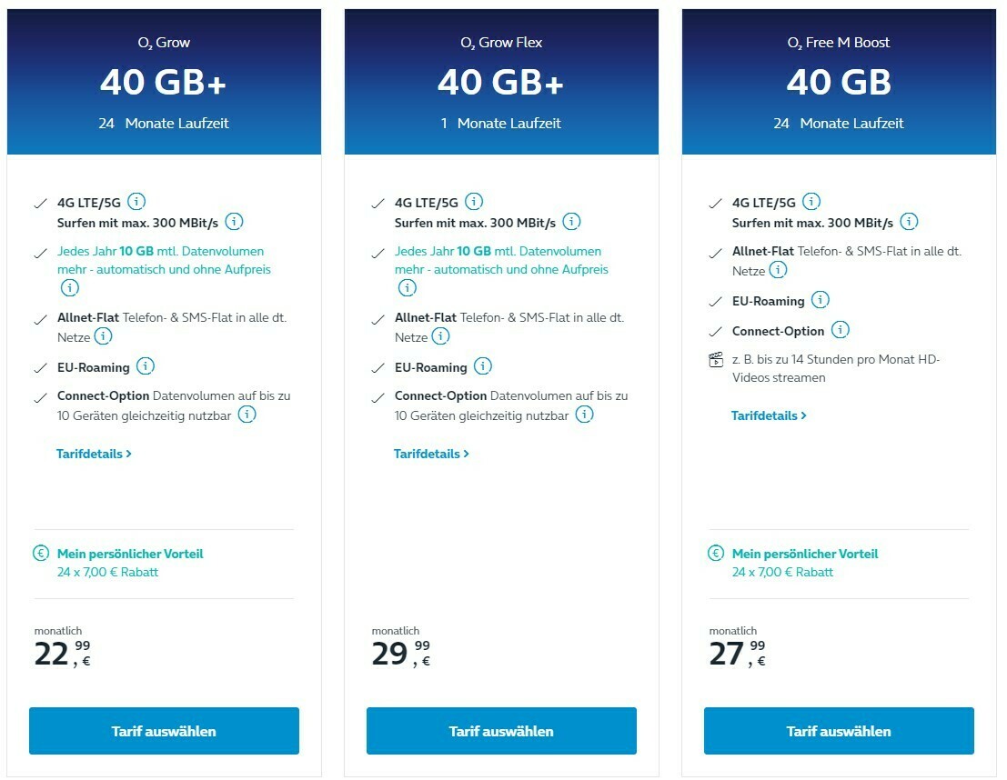This screenshot has height=780, width=1007.
Task: Open Connect-Option info icon in O2 Free M Boost
Action: point(840,330)
